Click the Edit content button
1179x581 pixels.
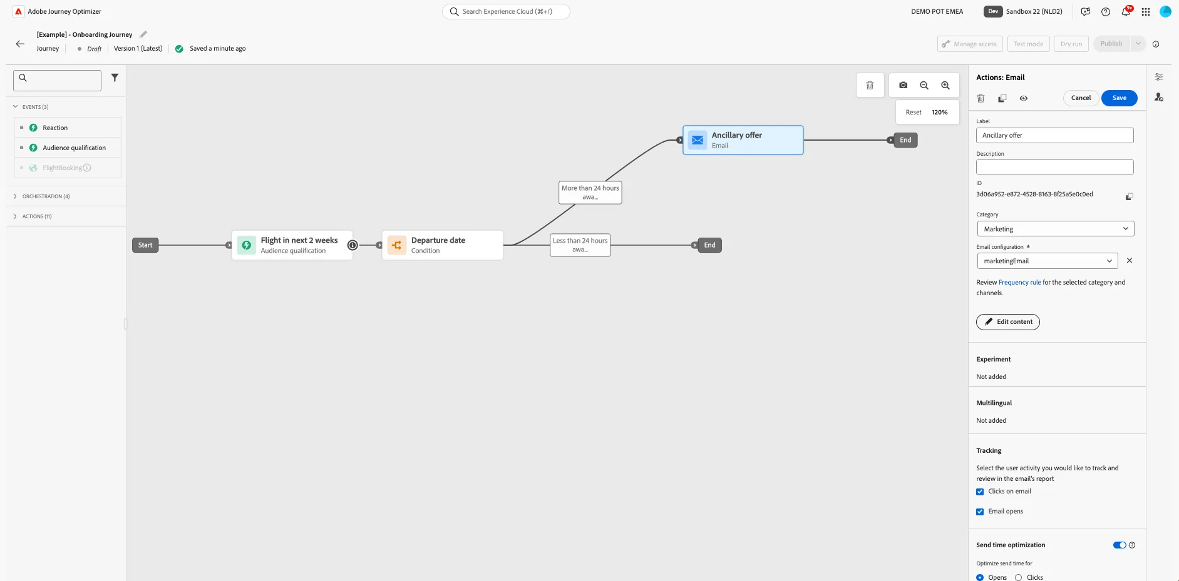tap(1008, 321)
